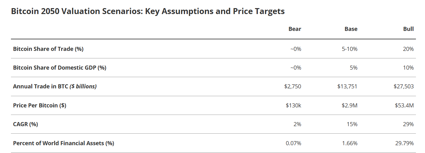425x153 pixels.
Task: Click the Bitcoin Share of Trade row label
Action: [x=48, y=49]
